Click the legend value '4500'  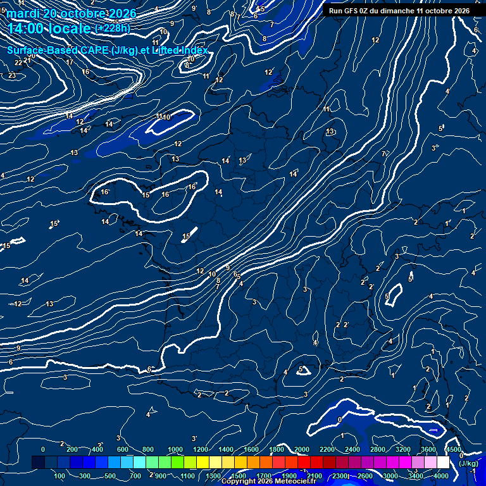click(x=454, y=449)
